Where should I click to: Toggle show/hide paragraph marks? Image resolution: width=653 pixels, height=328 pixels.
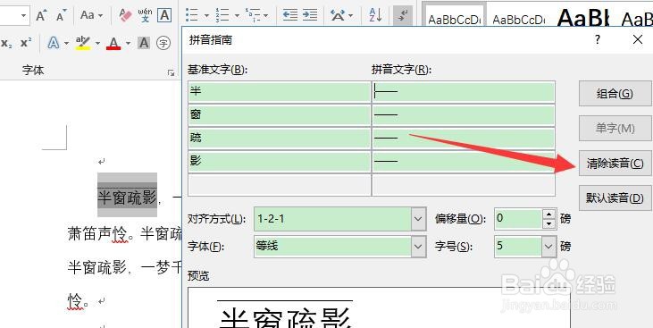[x=403, y=15]
